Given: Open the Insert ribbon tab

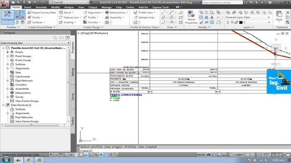Looking at the screenshot, I should point(28,7).
